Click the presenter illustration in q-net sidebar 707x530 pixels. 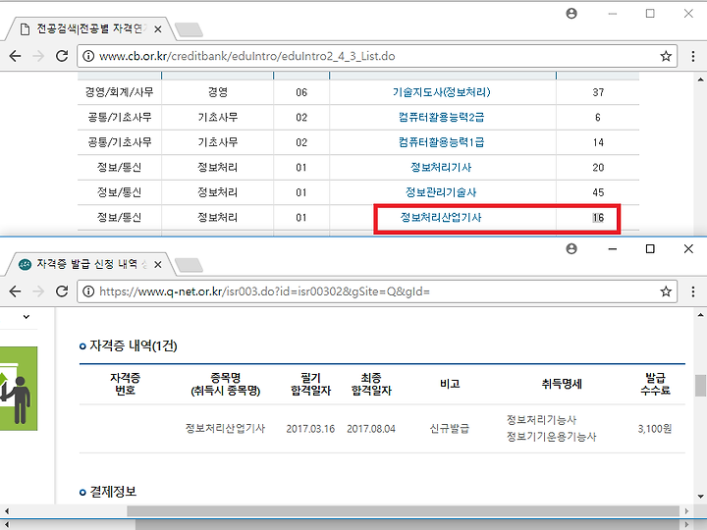[19, 389]
